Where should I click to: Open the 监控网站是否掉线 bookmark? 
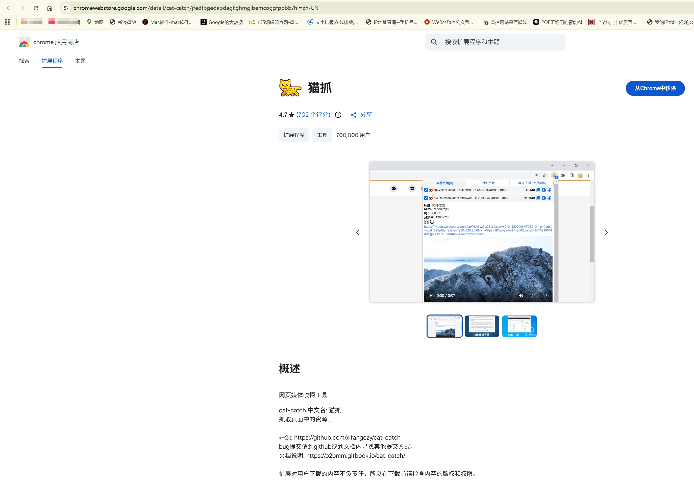click(505, 22)
